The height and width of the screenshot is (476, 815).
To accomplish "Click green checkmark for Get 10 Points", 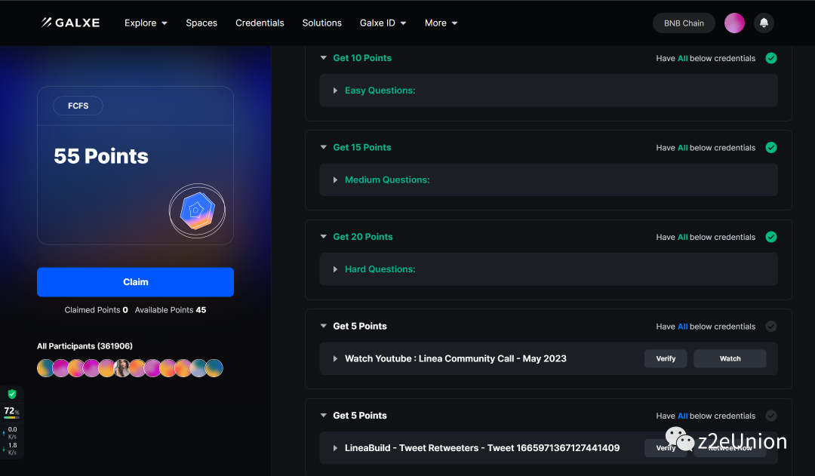I will pyautogui.click(x=770, y=58).
